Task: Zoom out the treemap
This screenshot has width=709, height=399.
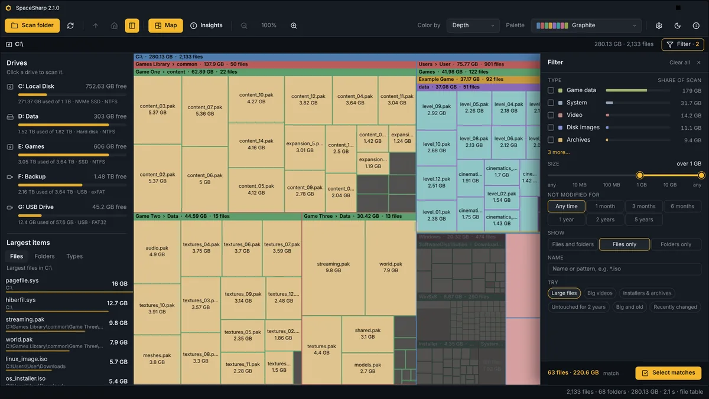Action: click(244, 25)
